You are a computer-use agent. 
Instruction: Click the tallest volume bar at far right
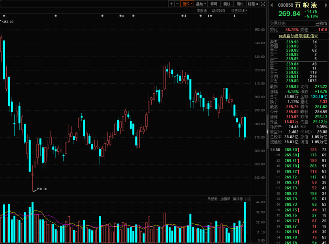point(245,222)
